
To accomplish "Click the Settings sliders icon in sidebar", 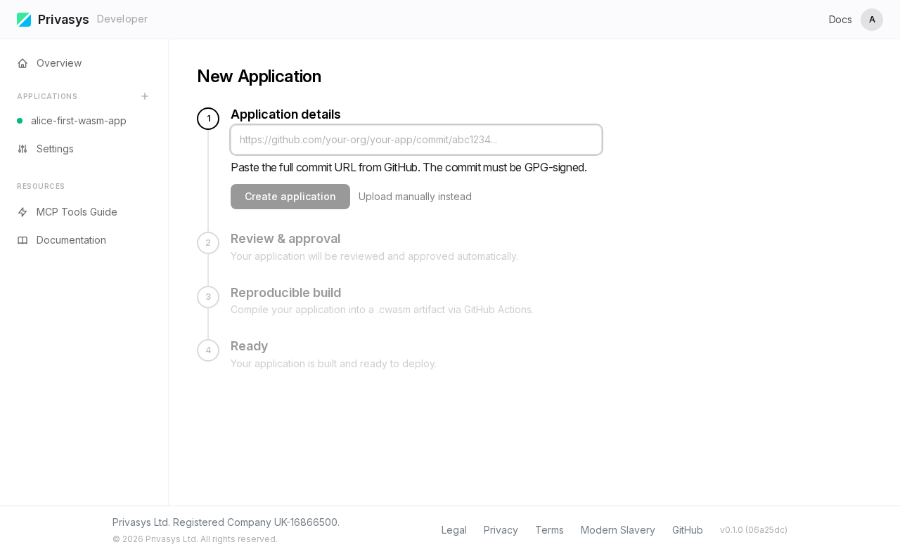I will pyautogui.click(x=22, y=149).
